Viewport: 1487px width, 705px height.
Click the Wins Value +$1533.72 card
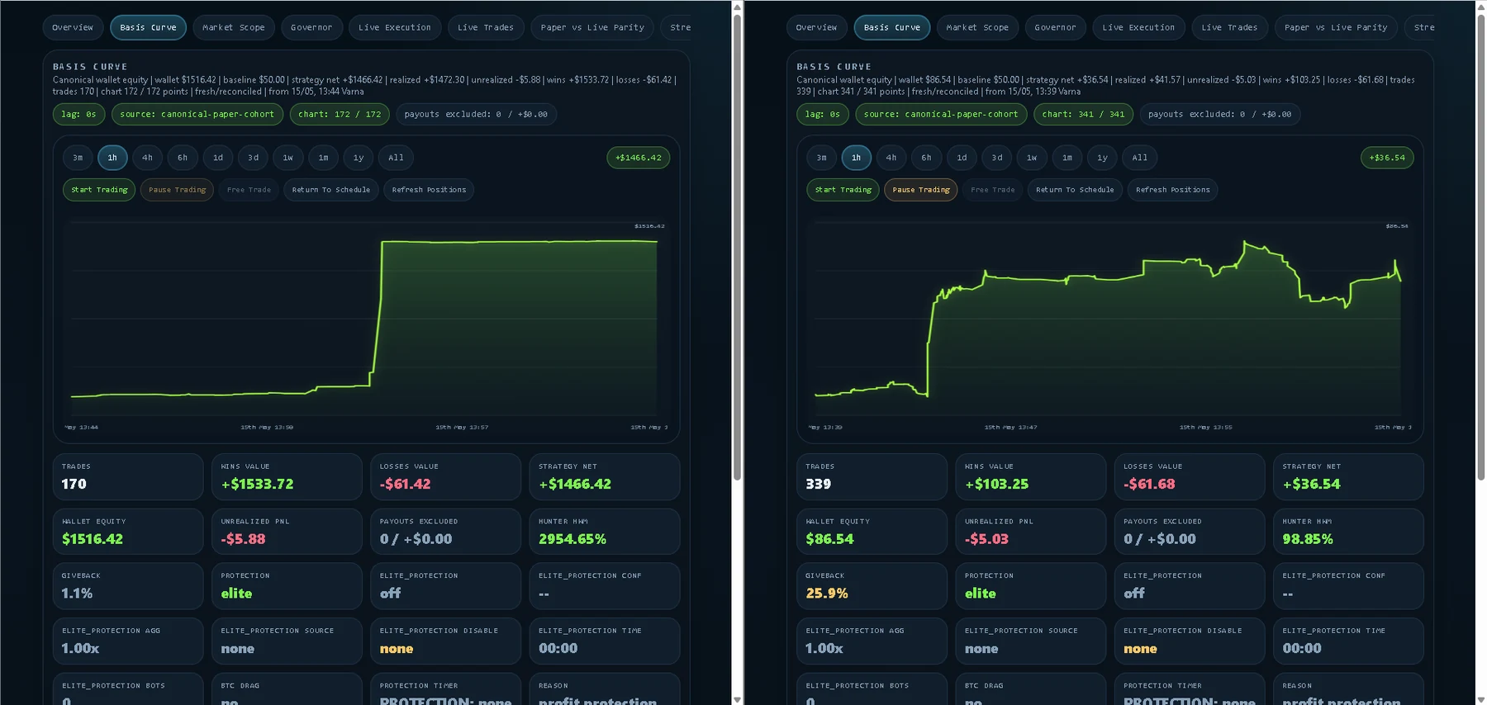287,476
